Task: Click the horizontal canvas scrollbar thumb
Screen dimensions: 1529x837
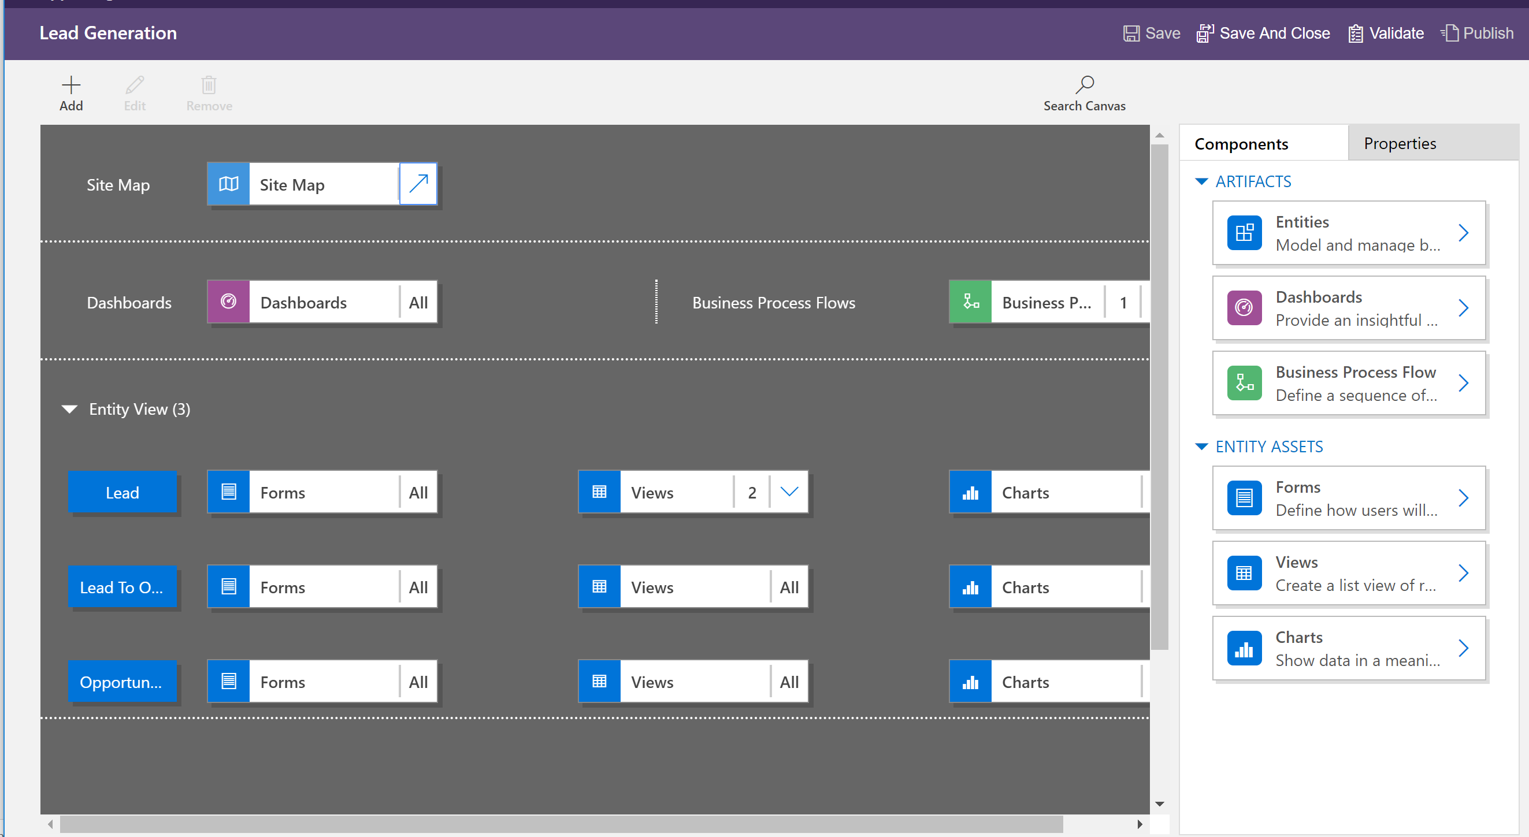Action: click(x=561, y=824)
